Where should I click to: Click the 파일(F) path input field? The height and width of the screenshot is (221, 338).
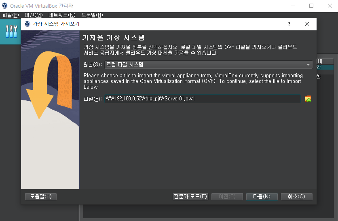click(x=203, y=99)
